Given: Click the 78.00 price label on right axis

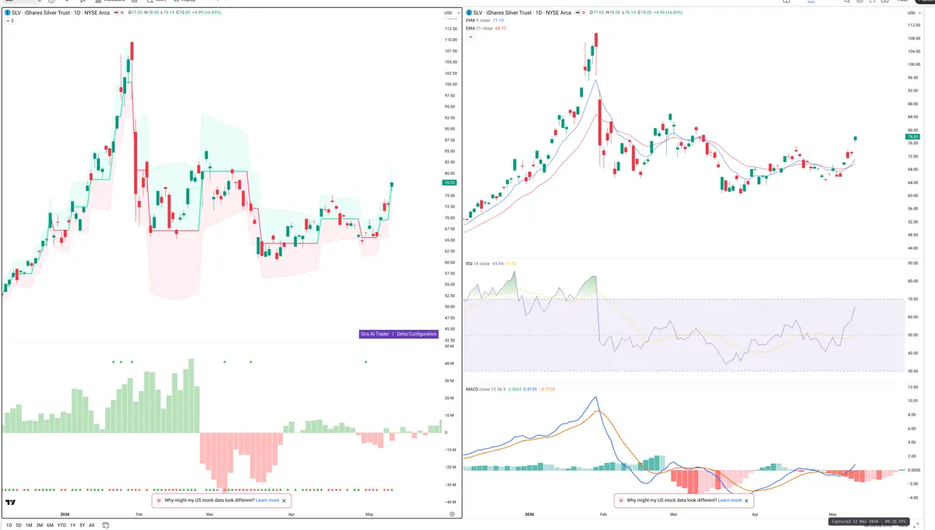Looking at the screenshot, I should [x=912, y=136].
